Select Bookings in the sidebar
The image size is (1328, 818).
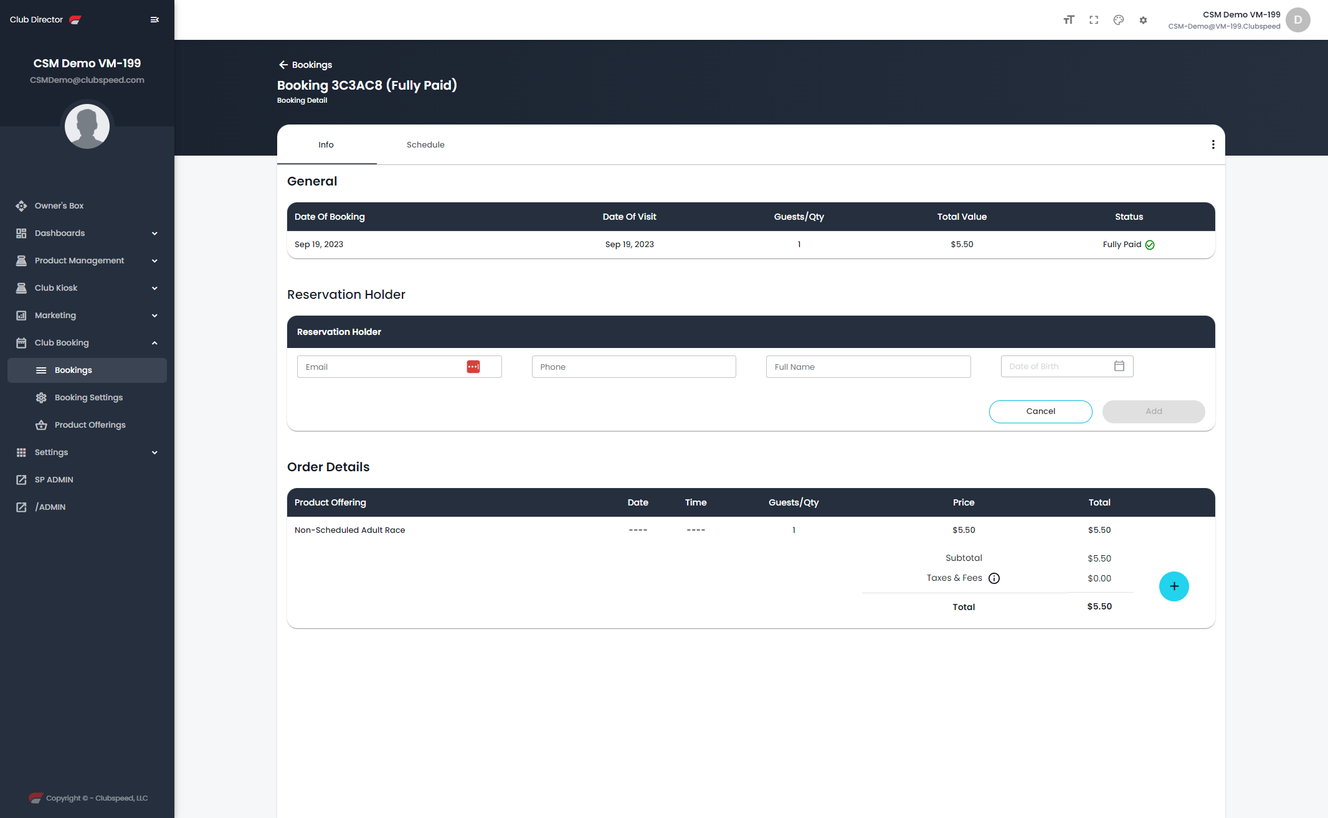(87, 370)
